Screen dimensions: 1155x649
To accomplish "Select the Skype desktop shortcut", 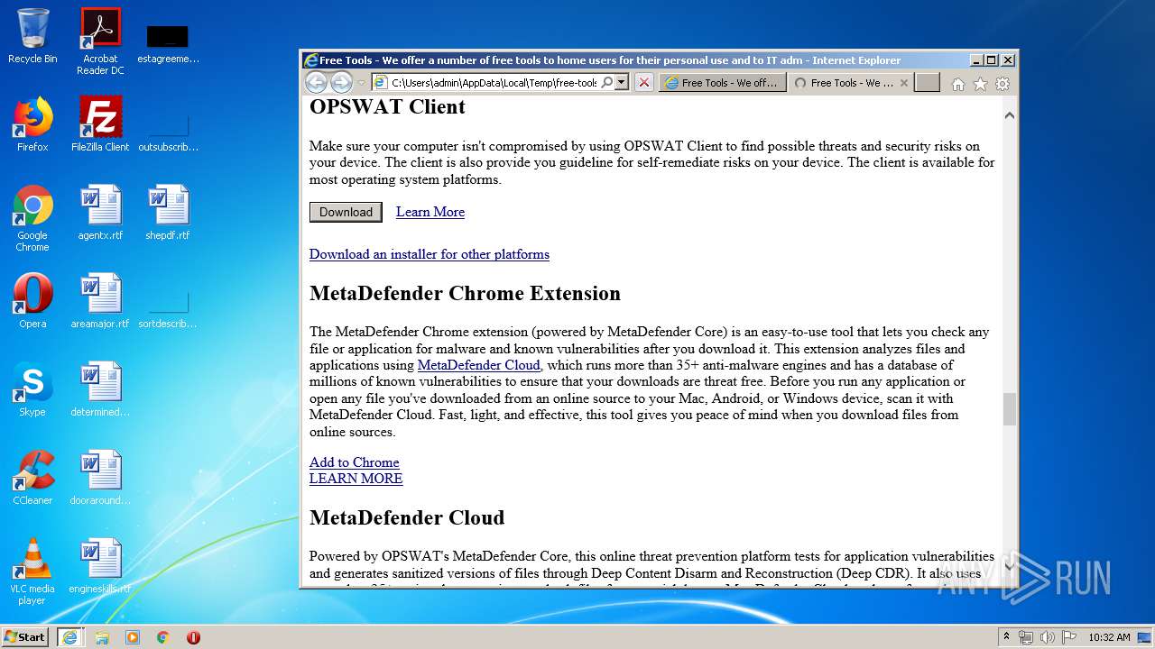I will (32, 389).
